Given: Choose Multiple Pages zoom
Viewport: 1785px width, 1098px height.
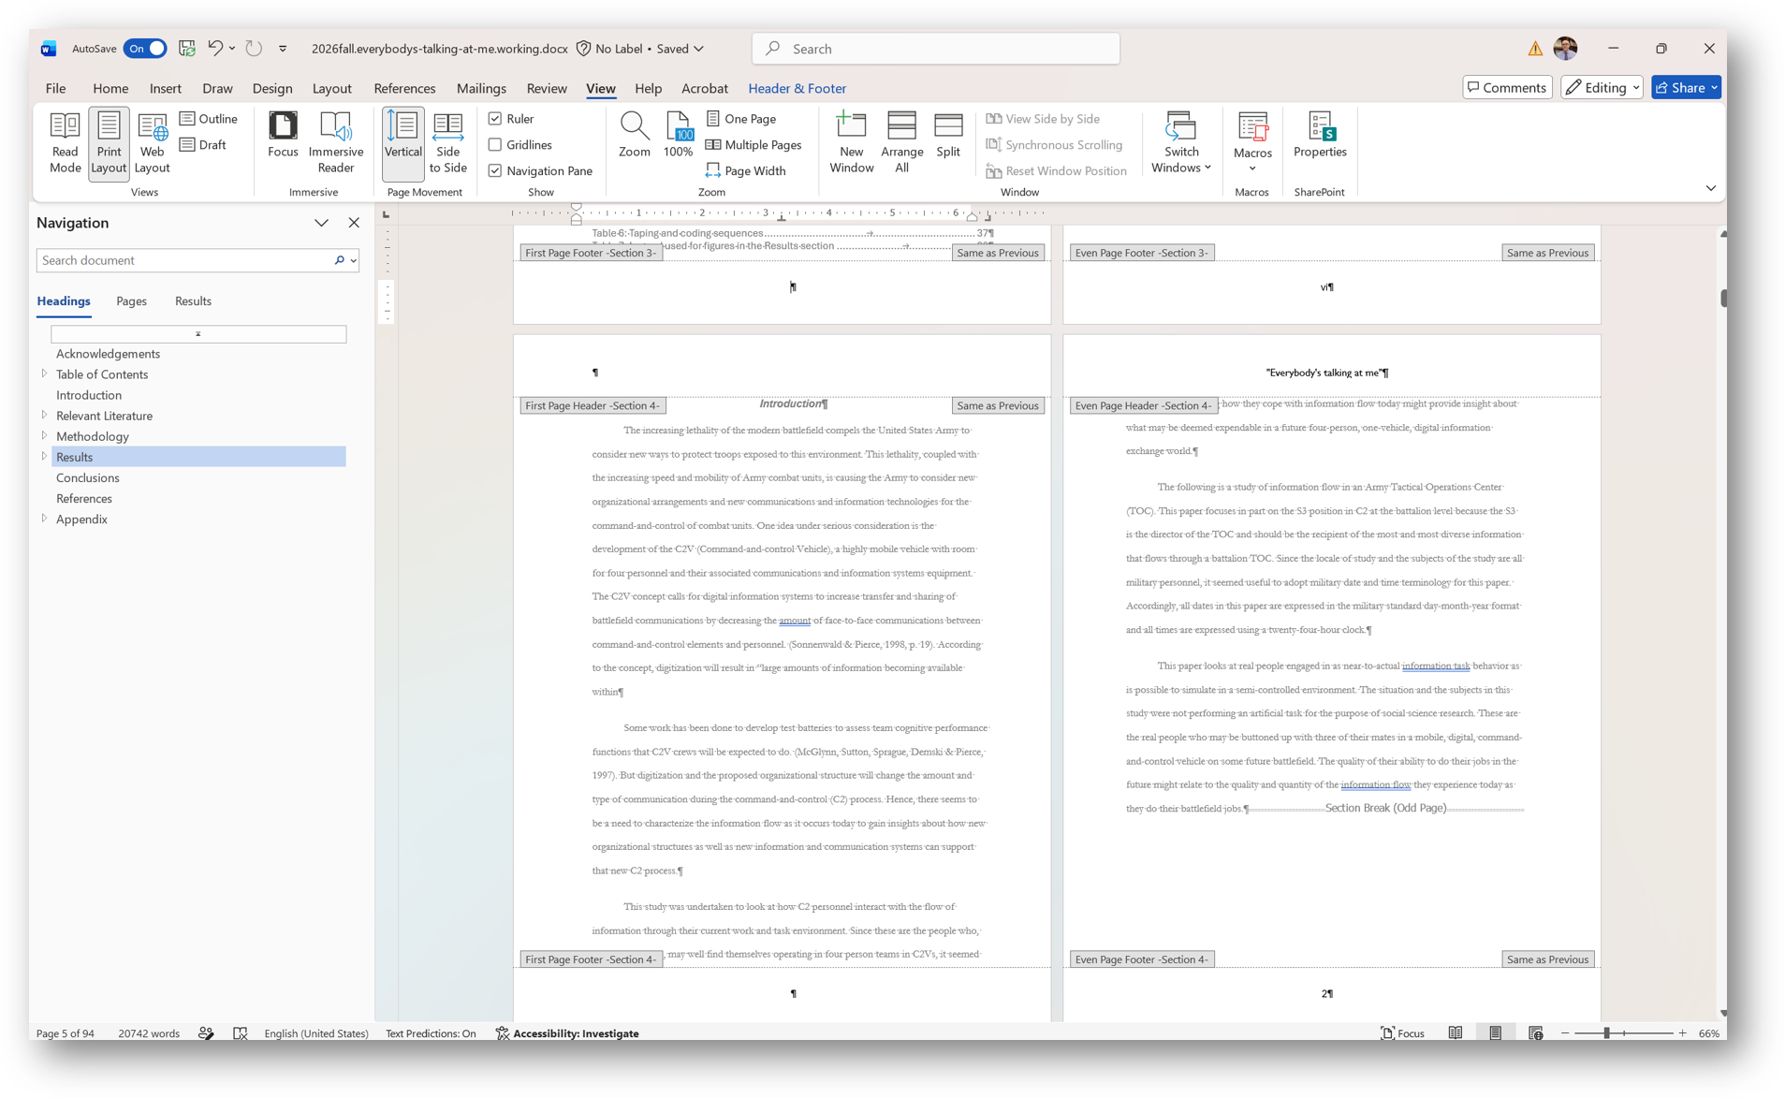Looking at the screenshot, I should (x=754, y=145).
